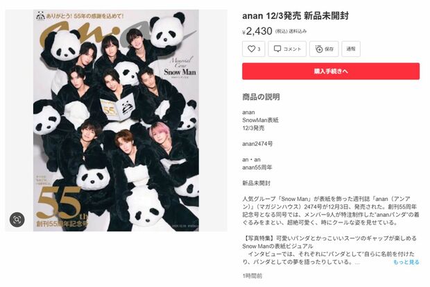
Task: Expand description with もっと見る
Action: click(x=406, y=262)
